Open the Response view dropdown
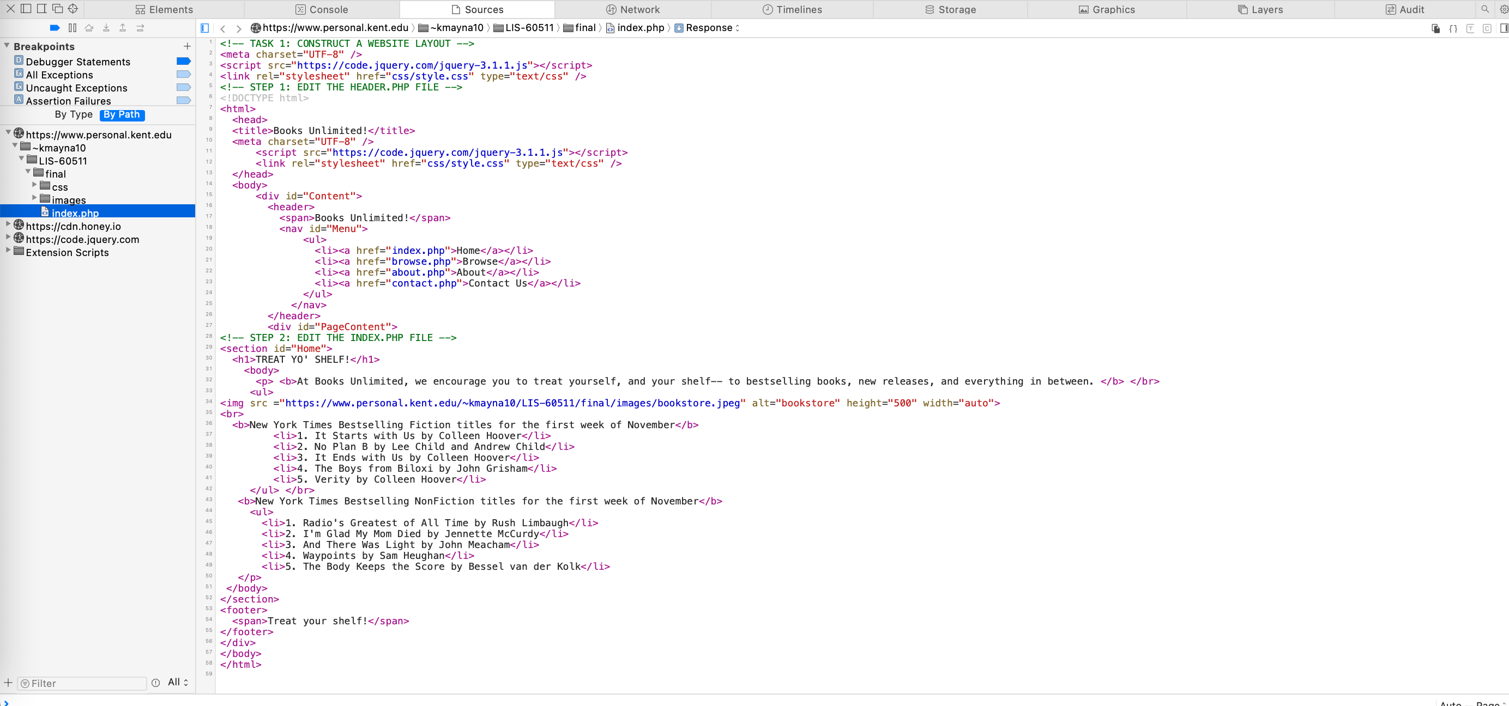 pos(708,28)
